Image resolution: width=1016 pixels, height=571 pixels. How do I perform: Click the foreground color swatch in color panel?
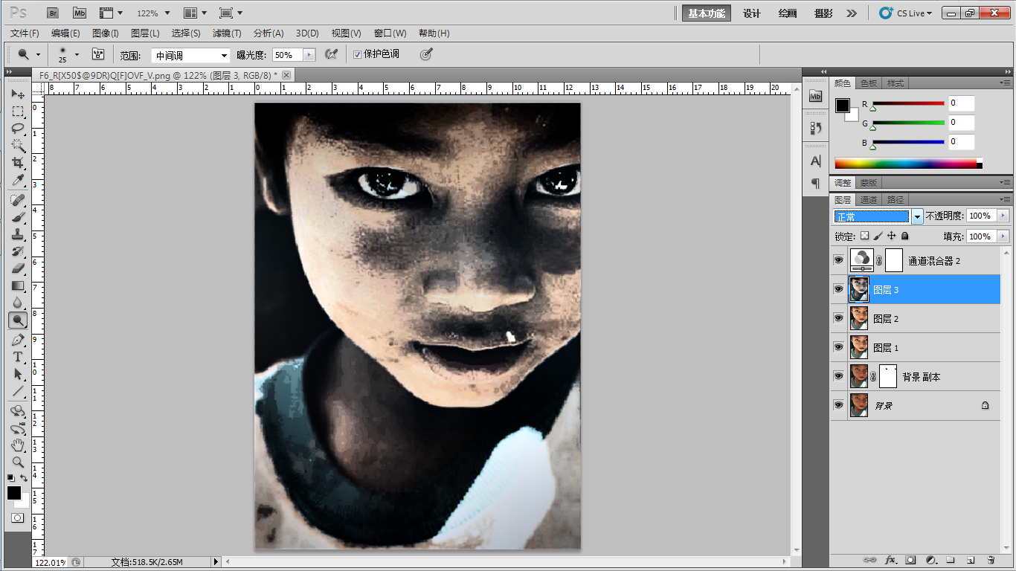pos(842,106)
